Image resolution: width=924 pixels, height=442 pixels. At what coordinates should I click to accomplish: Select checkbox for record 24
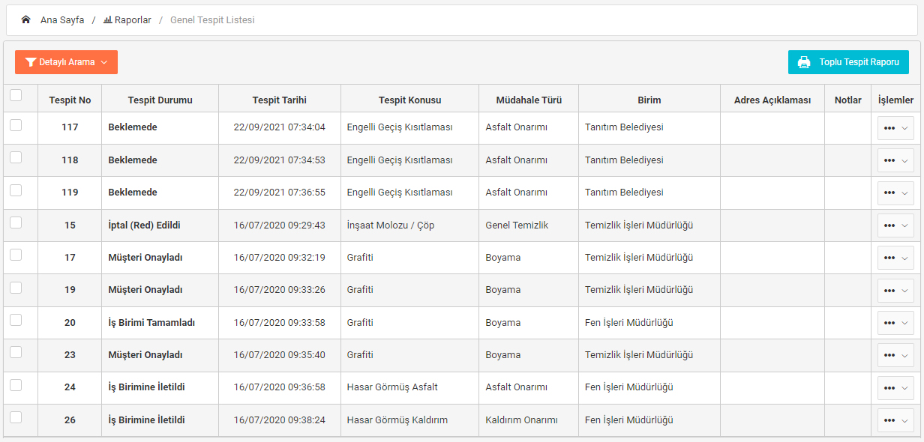click(16, 385)
